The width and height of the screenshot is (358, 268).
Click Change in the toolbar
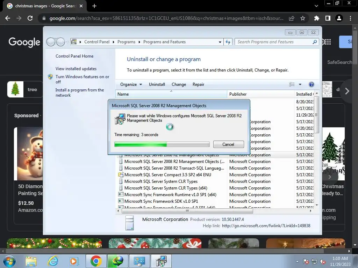[179, 84]
